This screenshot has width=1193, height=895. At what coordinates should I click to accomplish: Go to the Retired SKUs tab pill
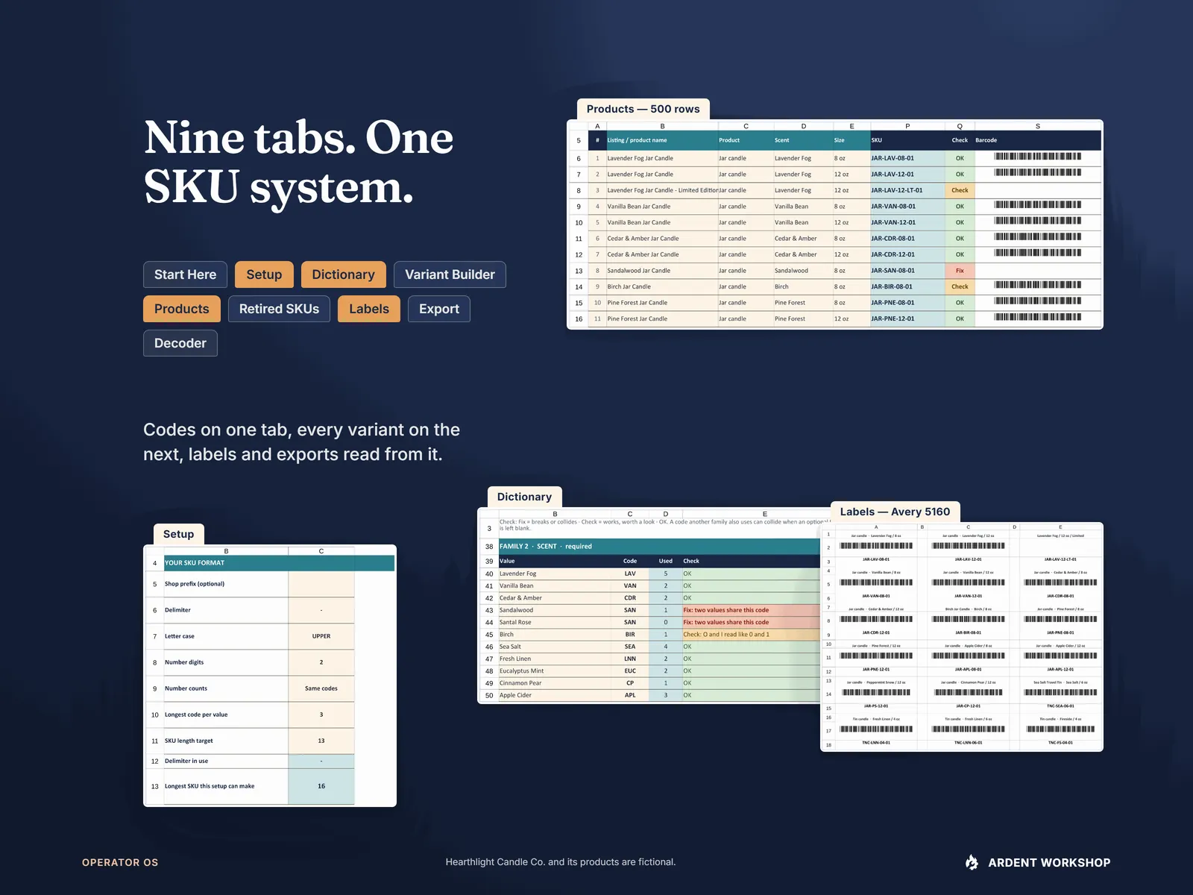(279, 309)
